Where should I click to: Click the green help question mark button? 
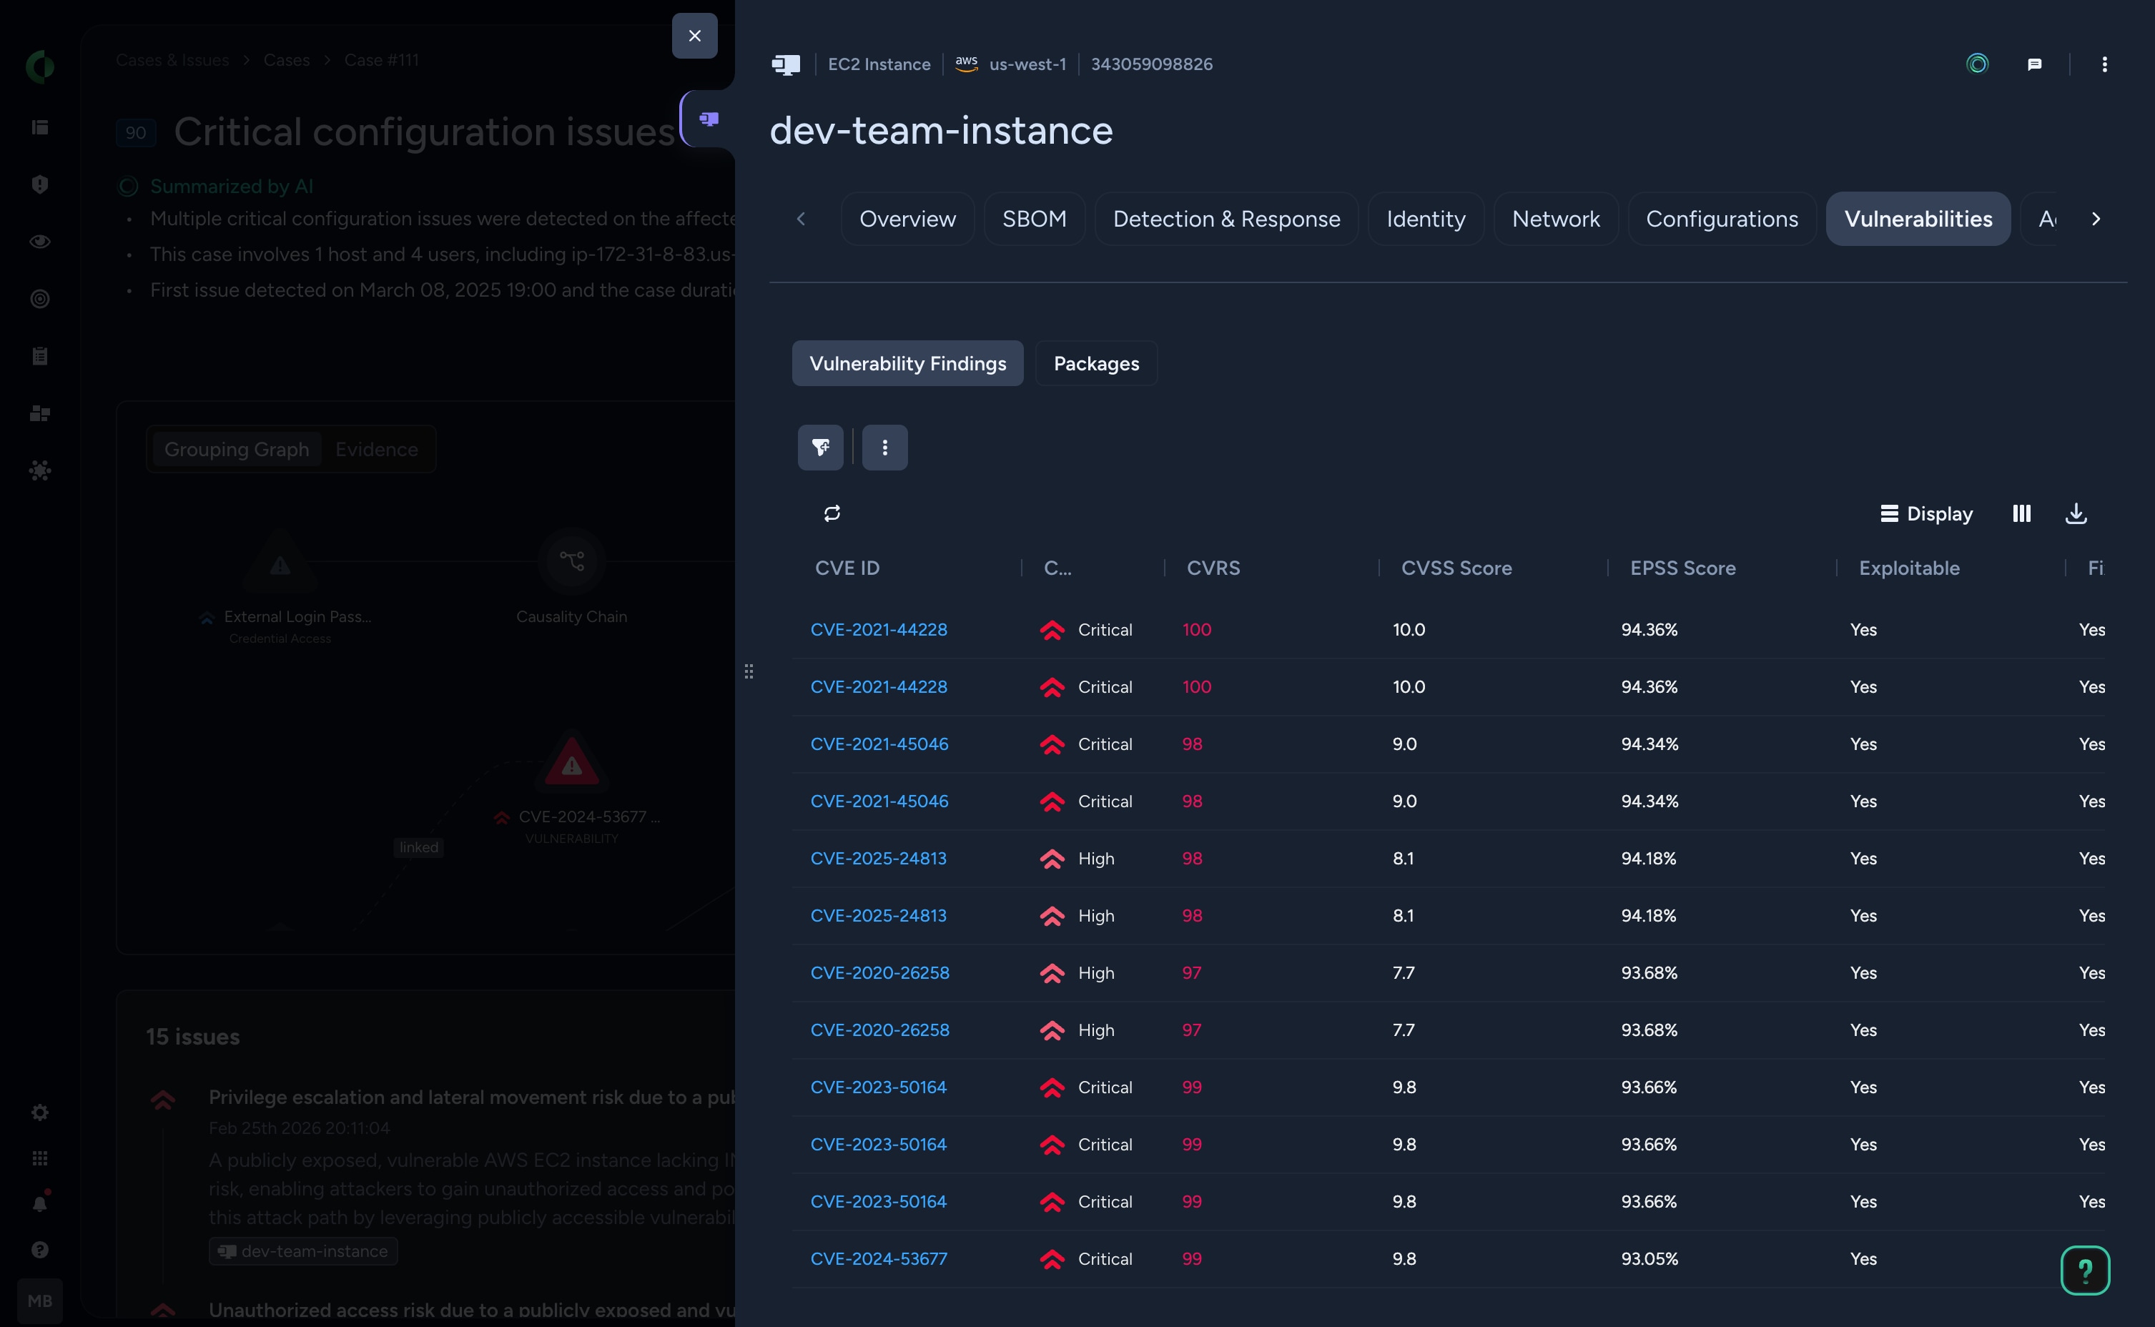(2084, 1270)
